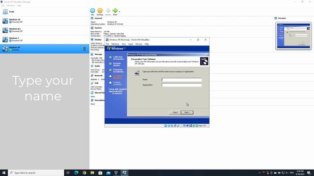Open the Audio section header
314x176 pixels.
point(97,66)
